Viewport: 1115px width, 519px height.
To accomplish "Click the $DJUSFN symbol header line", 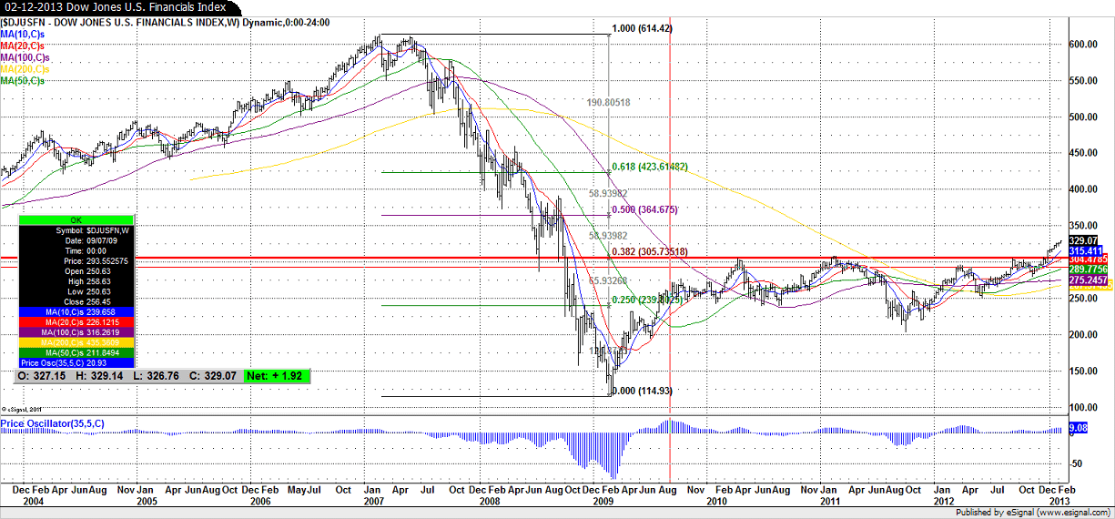I will pyautogui.click(x=165, y=22).
